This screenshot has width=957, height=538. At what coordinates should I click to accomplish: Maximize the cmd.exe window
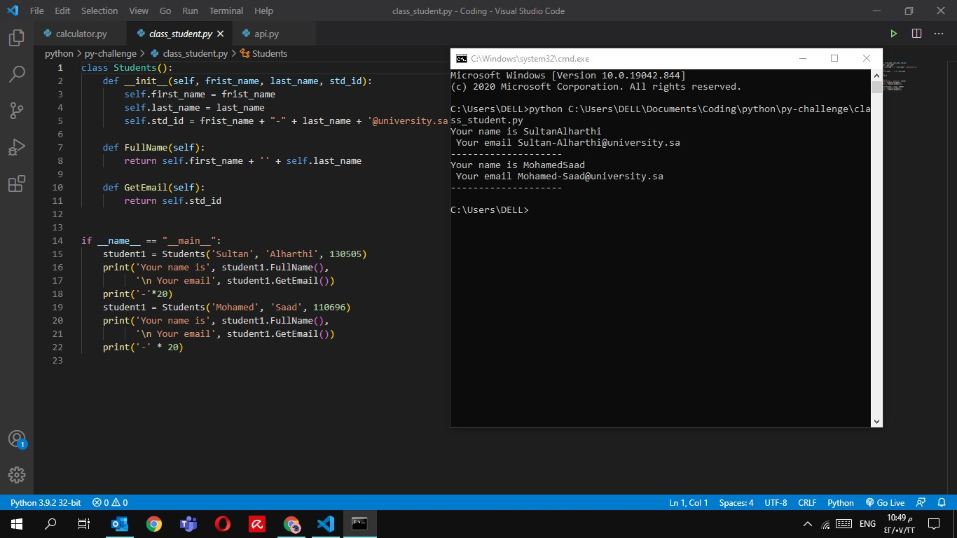coord(834,59)
